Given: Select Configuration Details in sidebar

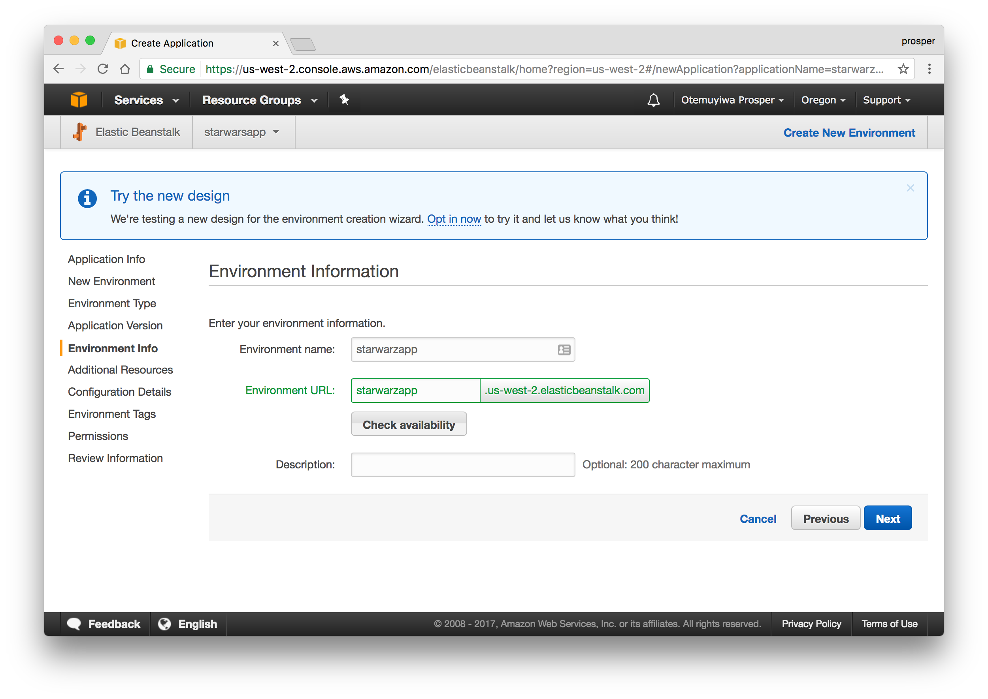Looking at the screenshot, I should [119, 392].
